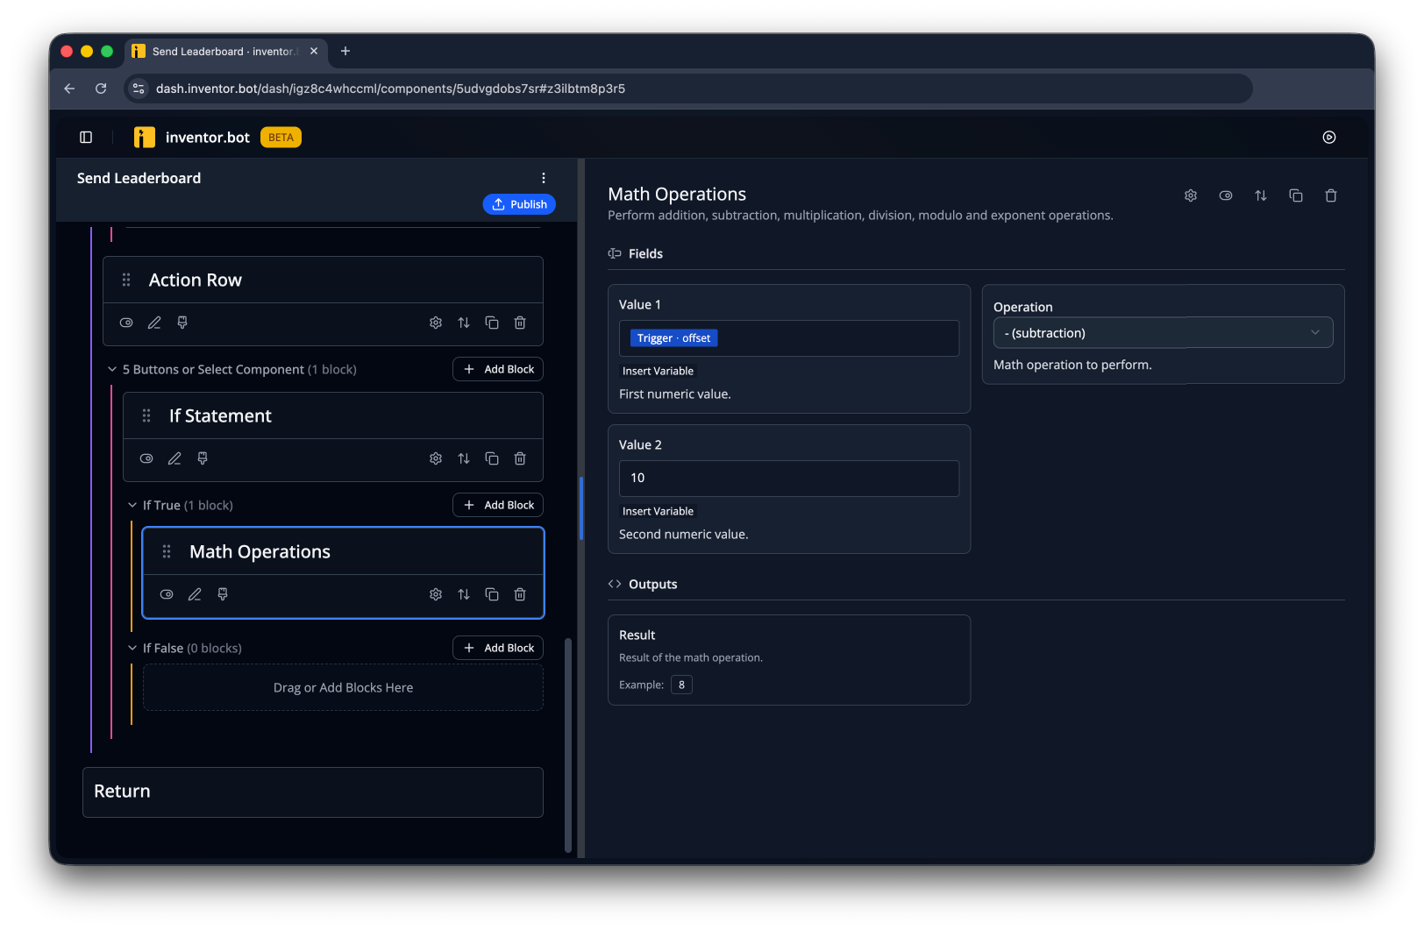The width and height of the screenshot is (1424, 930).
Task: Select the Send Leaderboard browser tab
Action: 225,52
